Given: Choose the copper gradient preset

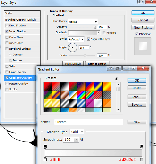Looking at the screenshot, I should click(65, 95).
